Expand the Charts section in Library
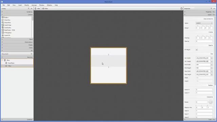The image size is (217, 122). tap(17, 48)
